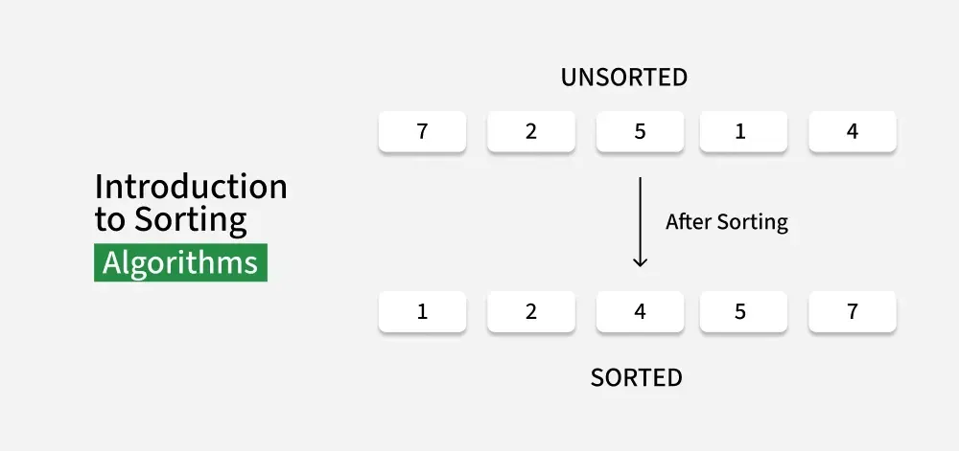Click the 5 box in unsorted row
Screen dimensions: 959x451
pyautogui.click(x=640, y=132)
